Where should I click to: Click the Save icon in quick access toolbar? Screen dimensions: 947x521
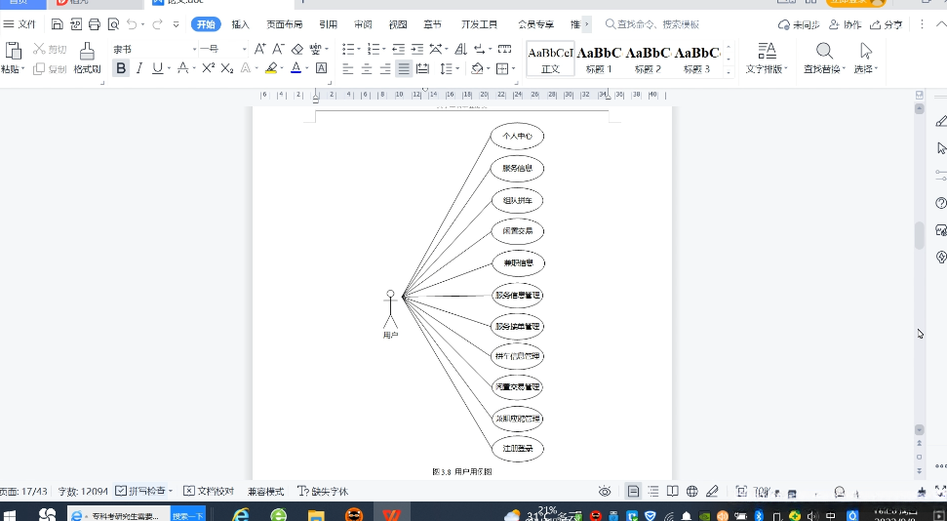57,24
